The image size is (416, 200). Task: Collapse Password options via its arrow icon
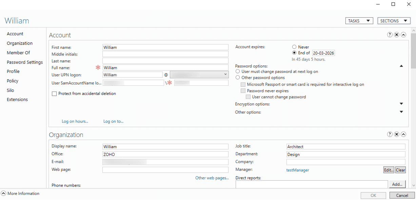click(401, 66)
